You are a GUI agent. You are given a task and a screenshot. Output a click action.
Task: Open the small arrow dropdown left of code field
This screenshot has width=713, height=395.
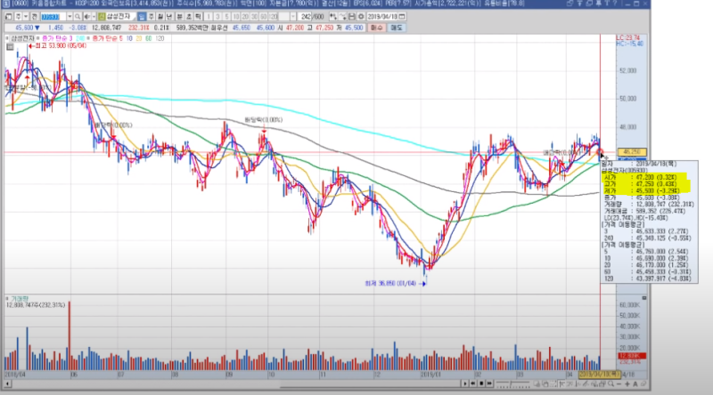point(26,16)
